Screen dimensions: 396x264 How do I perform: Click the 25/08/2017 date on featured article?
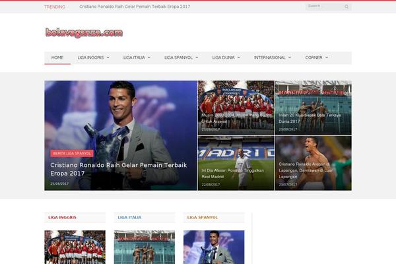point(59,183)
